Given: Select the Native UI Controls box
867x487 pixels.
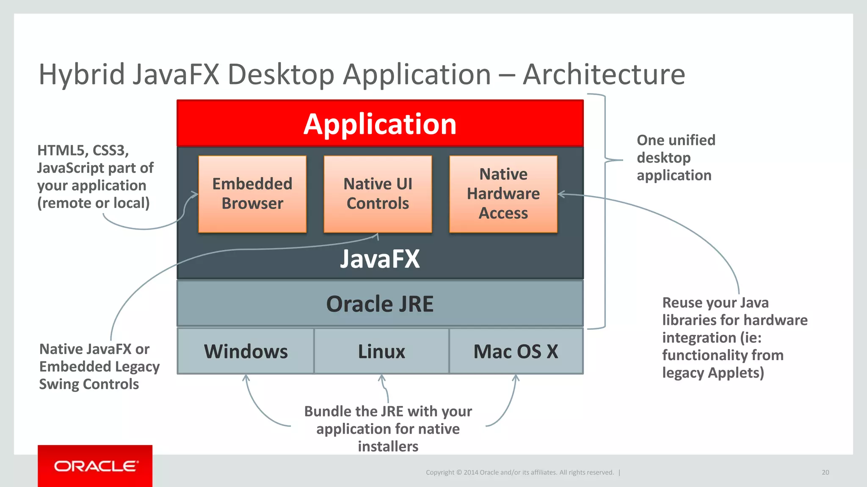Looking at the screenshot, I should [378, 194].
